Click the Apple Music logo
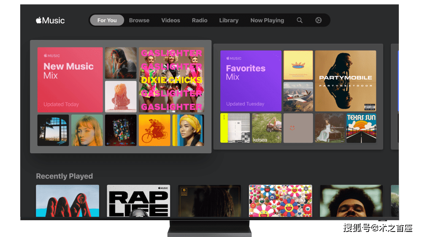This screenshot has width=422, height=237. tap(50, 20)
